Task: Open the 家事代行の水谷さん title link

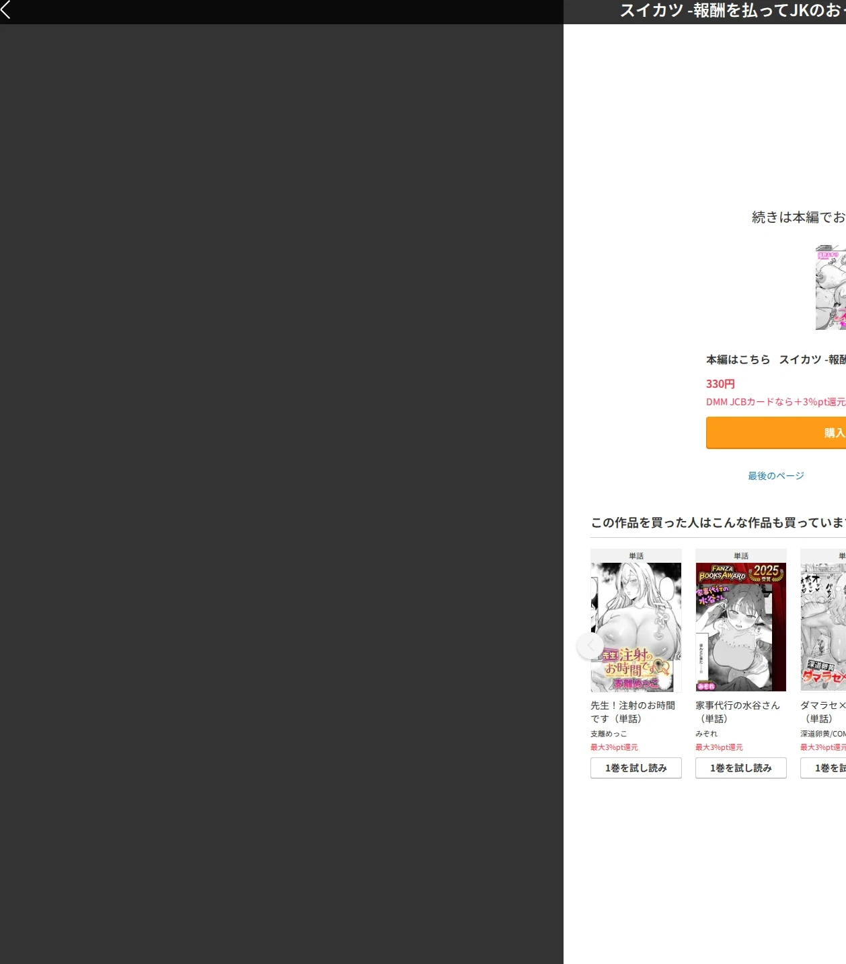Action: pyautogui.click(x=738, y=712)
